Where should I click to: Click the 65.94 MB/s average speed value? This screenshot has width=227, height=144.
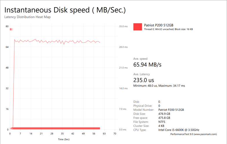[147, 64]
